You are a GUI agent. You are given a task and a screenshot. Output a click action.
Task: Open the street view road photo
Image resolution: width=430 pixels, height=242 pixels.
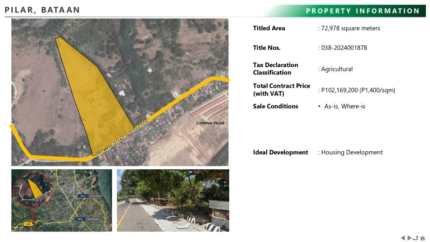pyautogui.click(x=173, y=200)
